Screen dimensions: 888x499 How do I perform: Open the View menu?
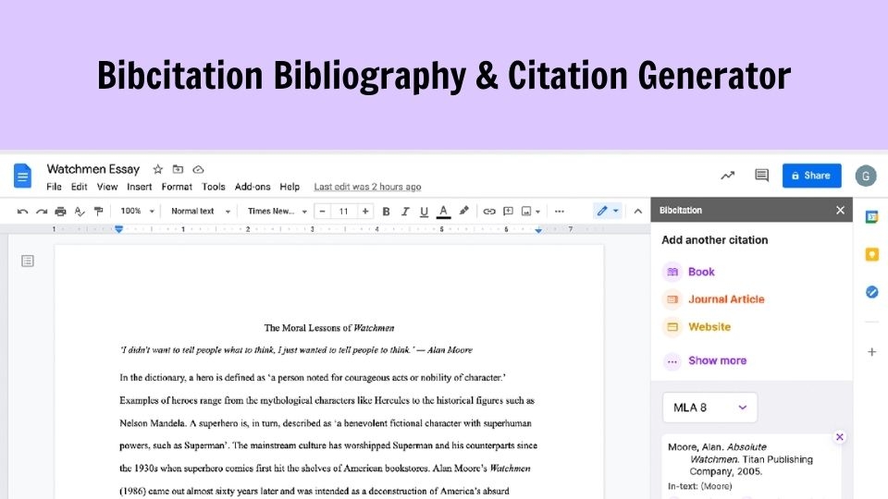click(x=107, y=187)
